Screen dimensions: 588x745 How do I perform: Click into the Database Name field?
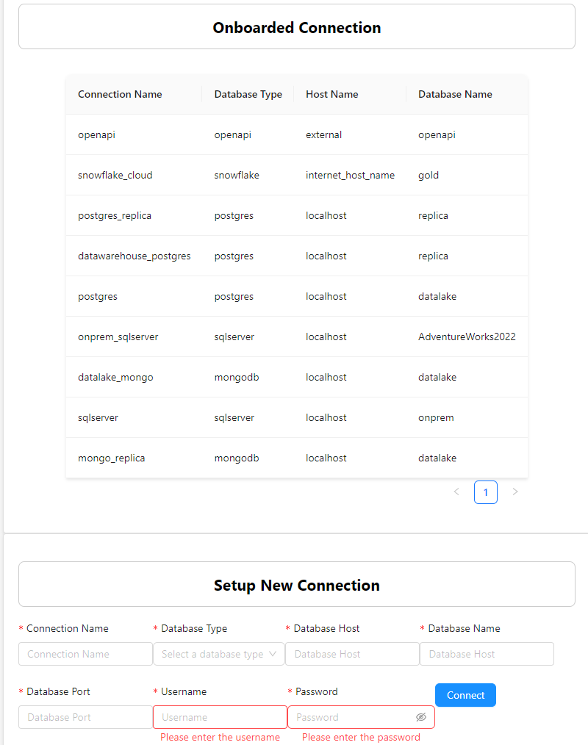pyautogui.click(x=486, y=654)
